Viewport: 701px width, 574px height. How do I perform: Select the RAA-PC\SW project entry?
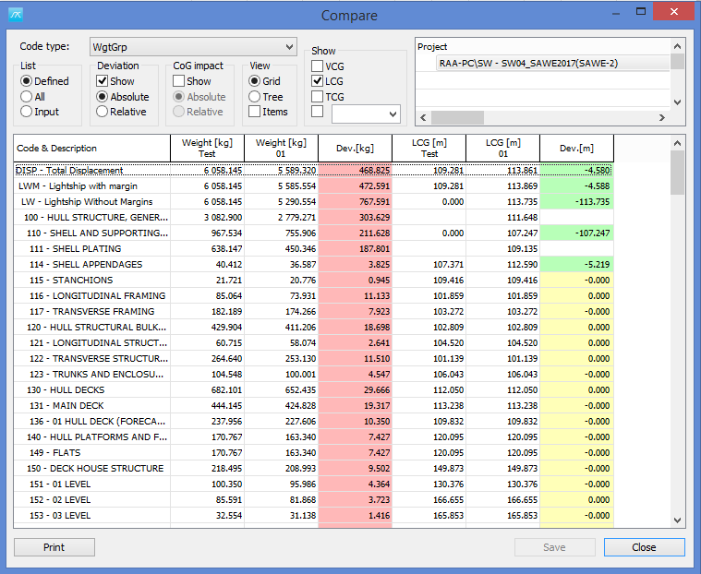[552, 63]
